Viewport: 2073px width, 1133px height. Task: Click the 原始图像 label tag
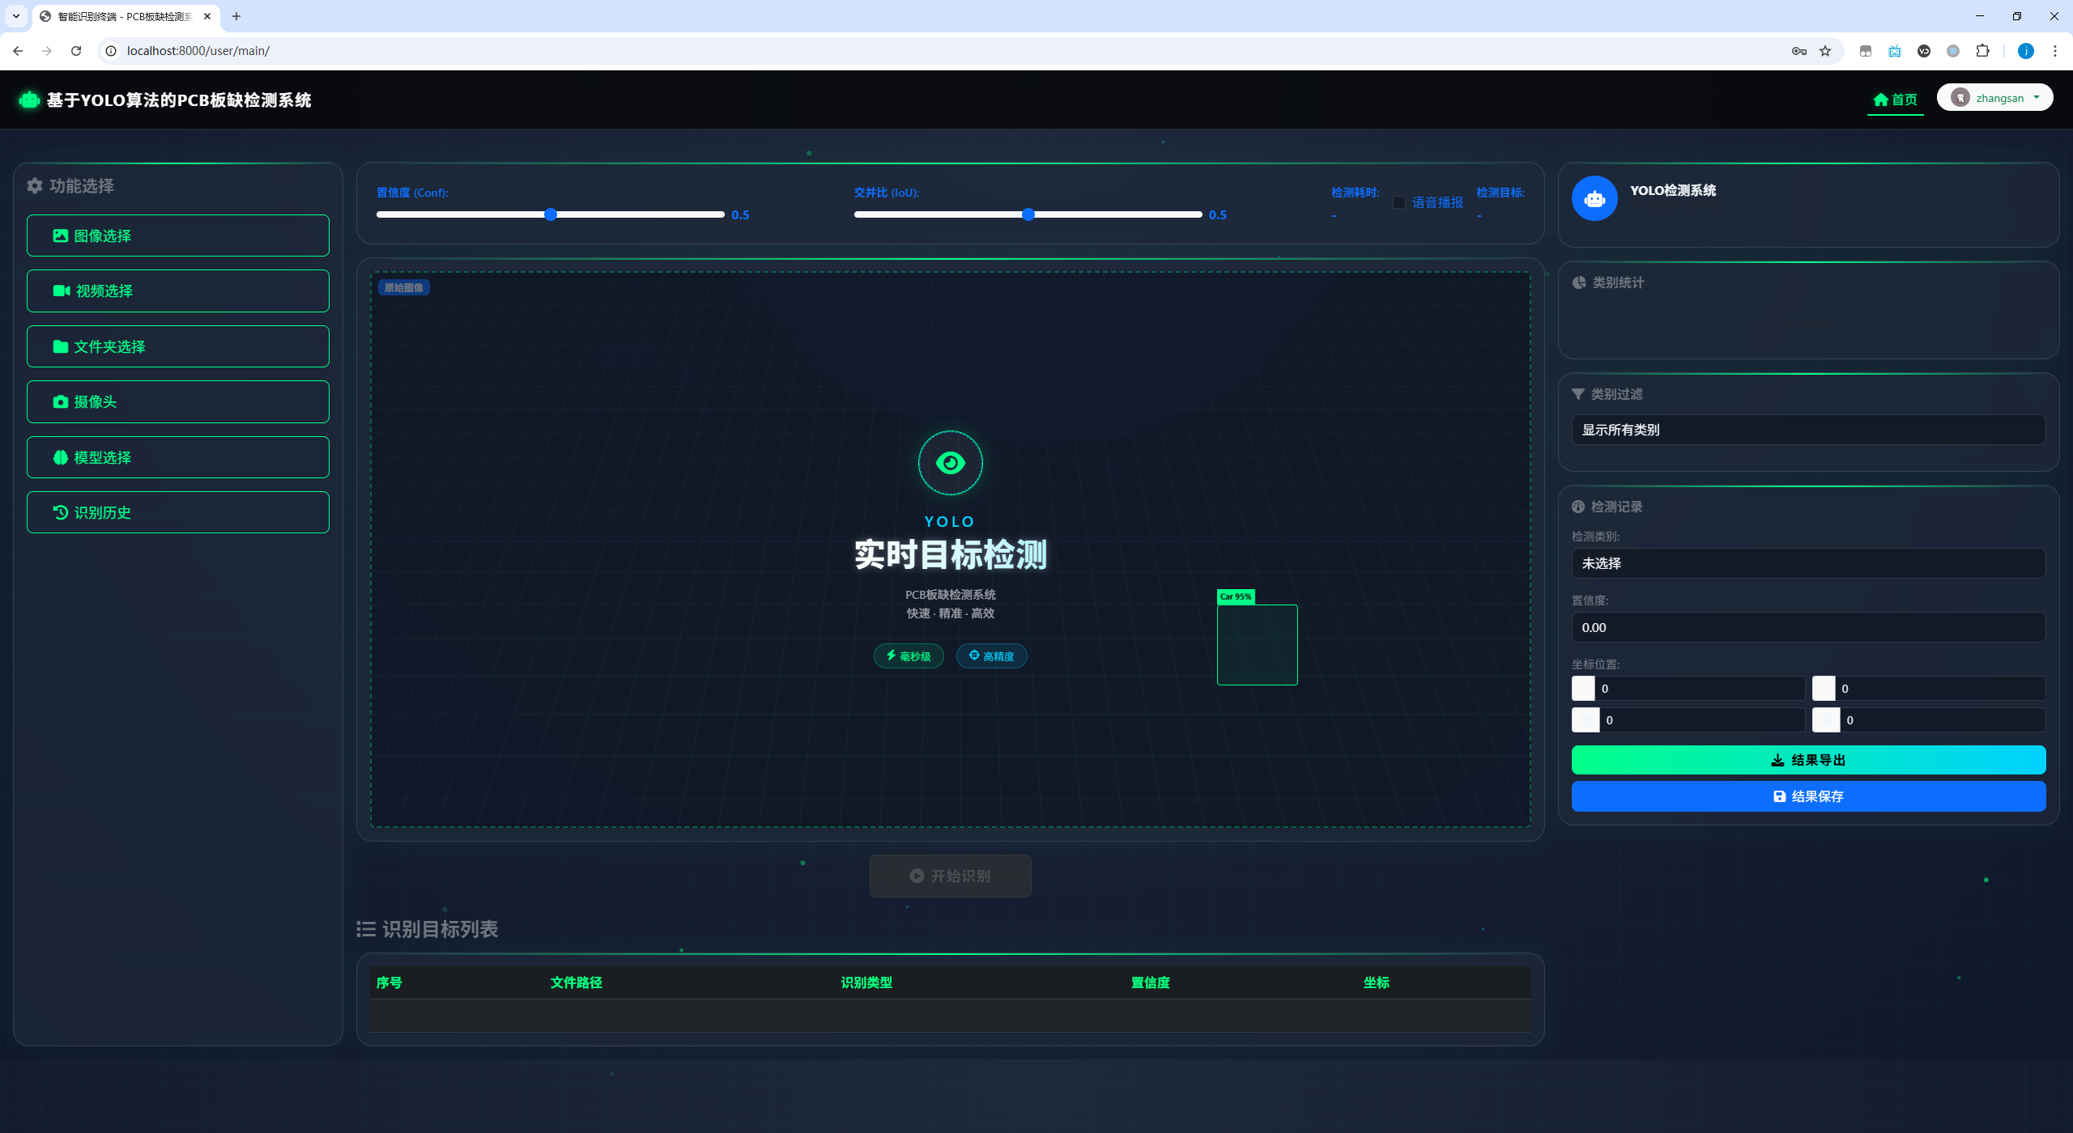tap(403, 287)
